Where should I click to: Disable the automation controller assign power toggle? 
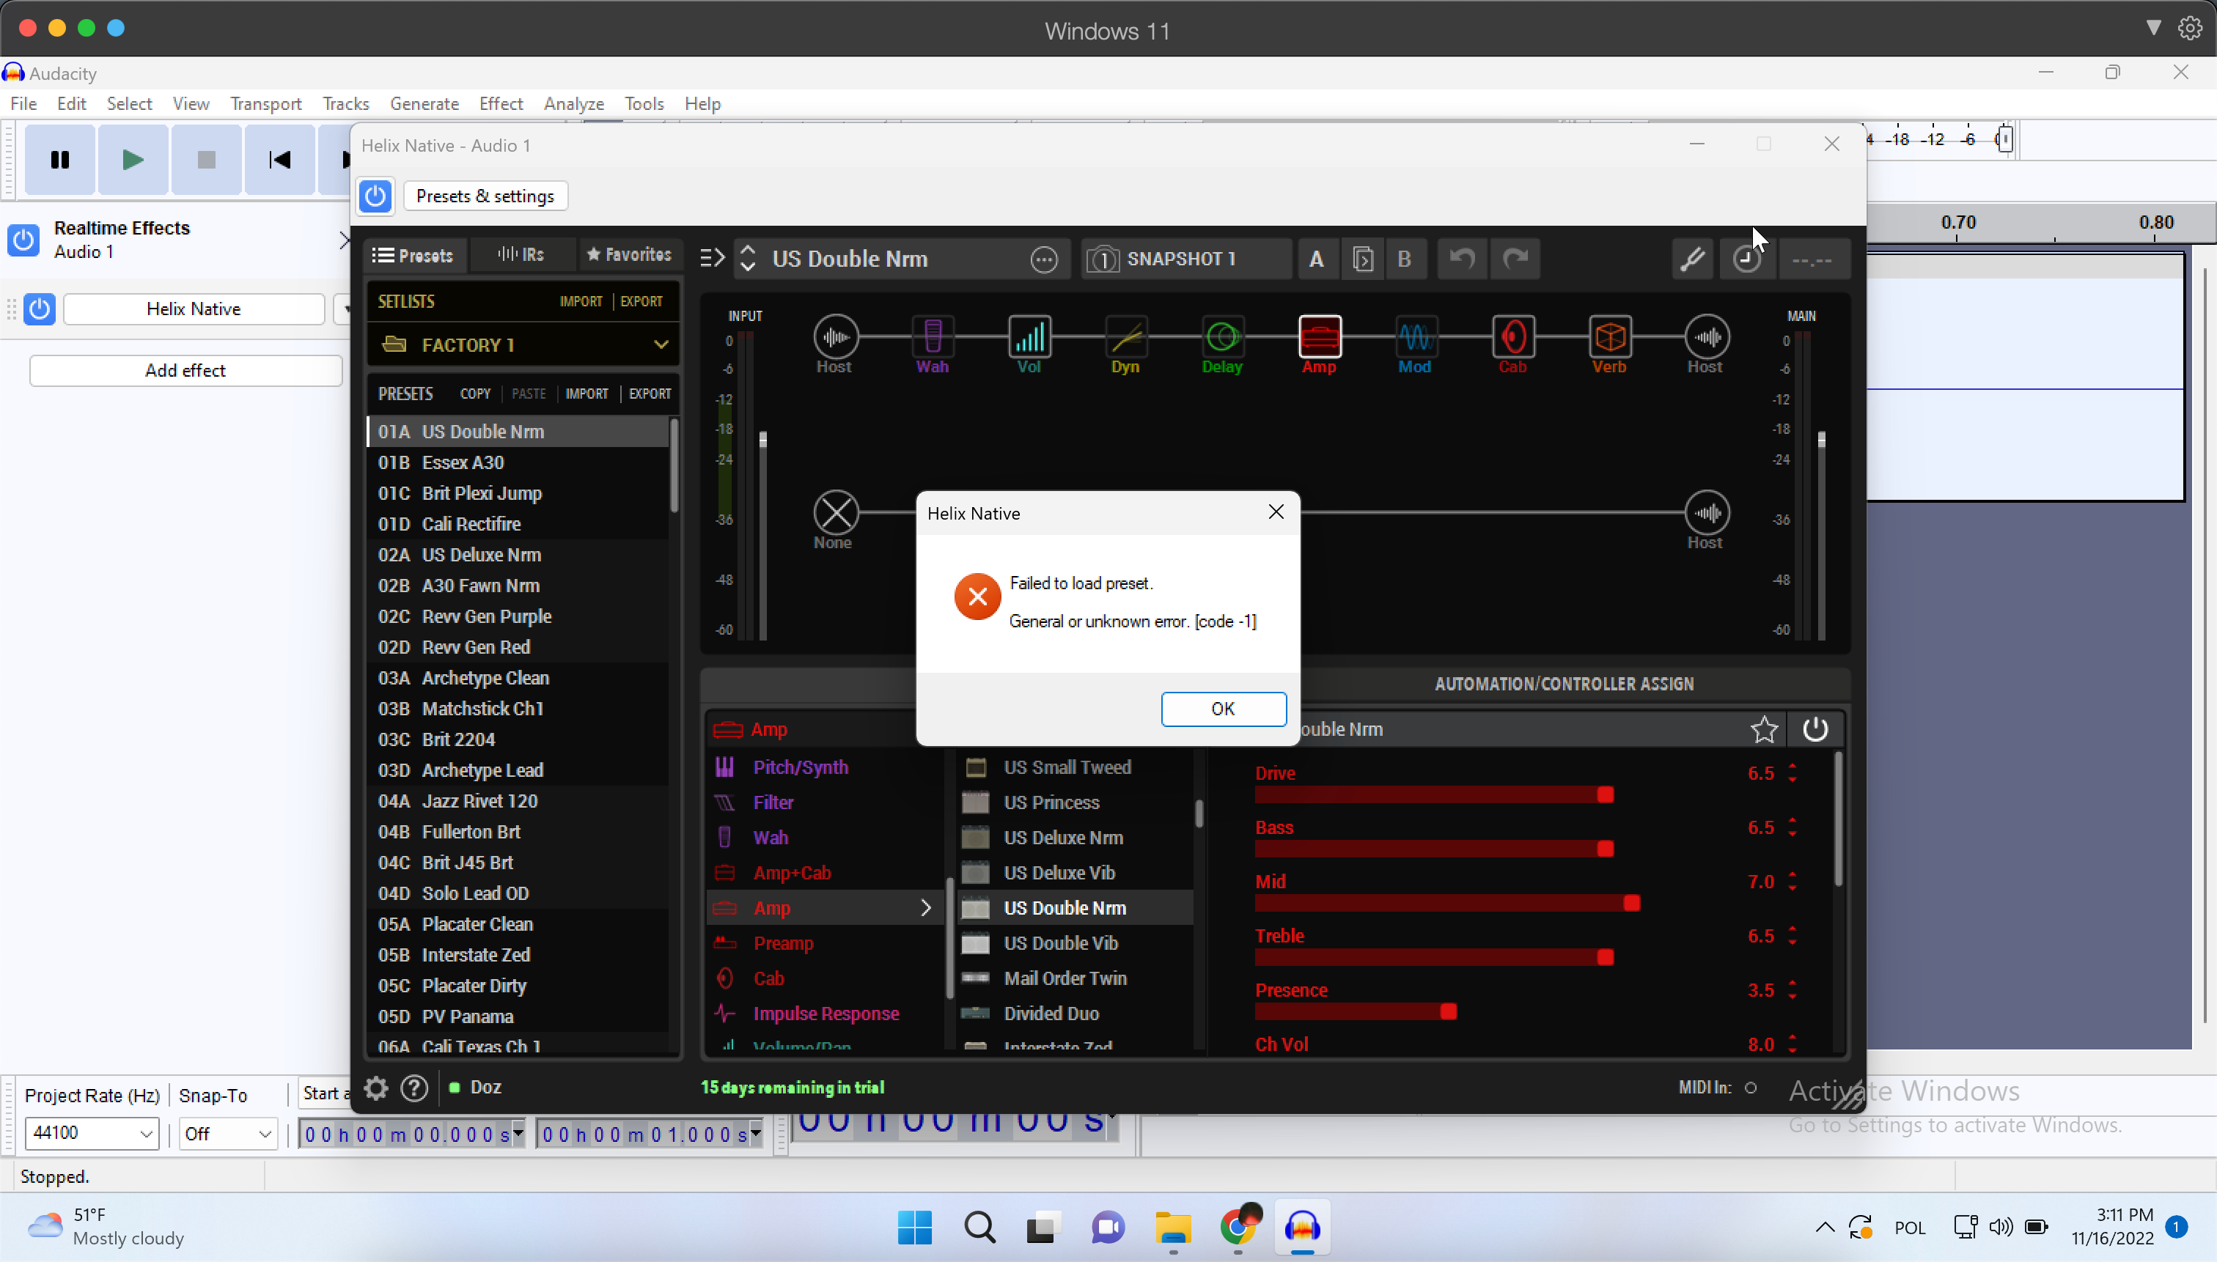coord(1815,729)
